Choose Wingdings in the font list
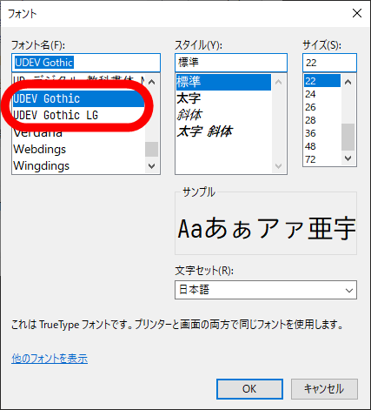The width and height of the screenshot is (371, 410). 78,165
